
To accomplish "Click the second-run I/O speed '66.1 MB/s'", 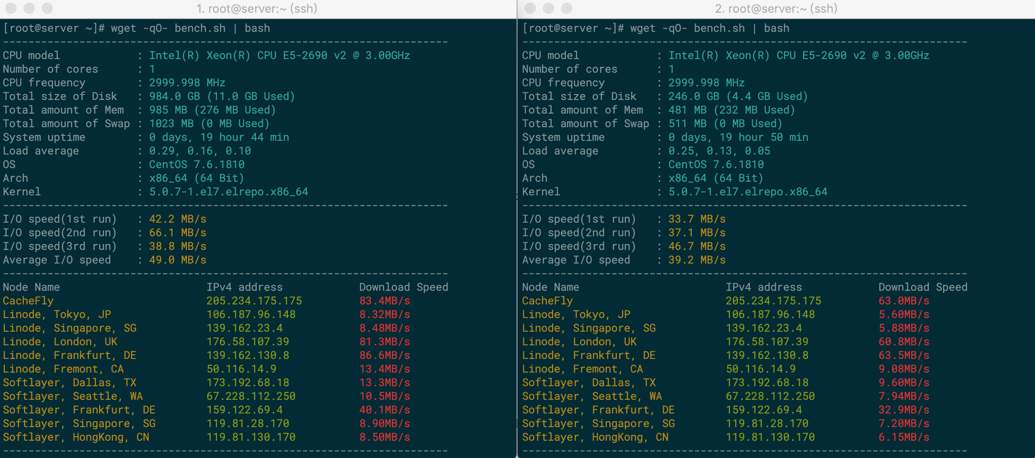I will (178, 233).
